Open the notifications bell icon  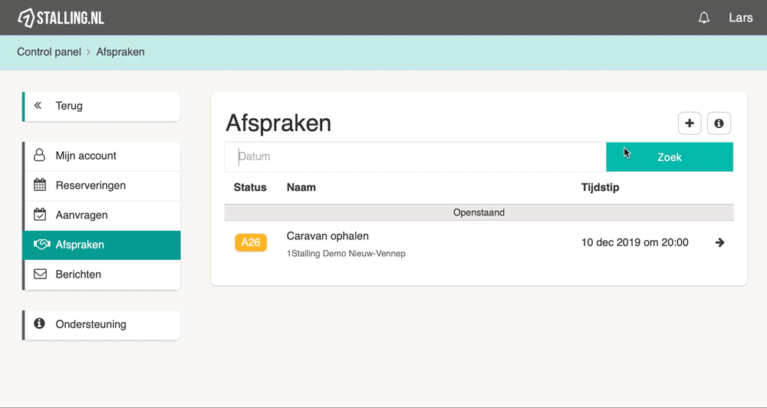coord(704,18)
